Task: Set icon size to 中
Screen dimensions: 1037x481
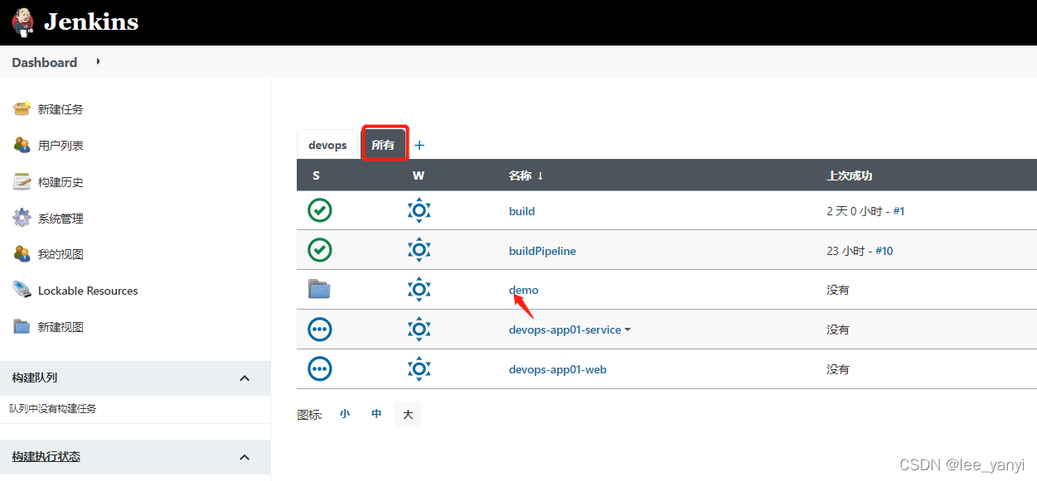Action: 376,414
